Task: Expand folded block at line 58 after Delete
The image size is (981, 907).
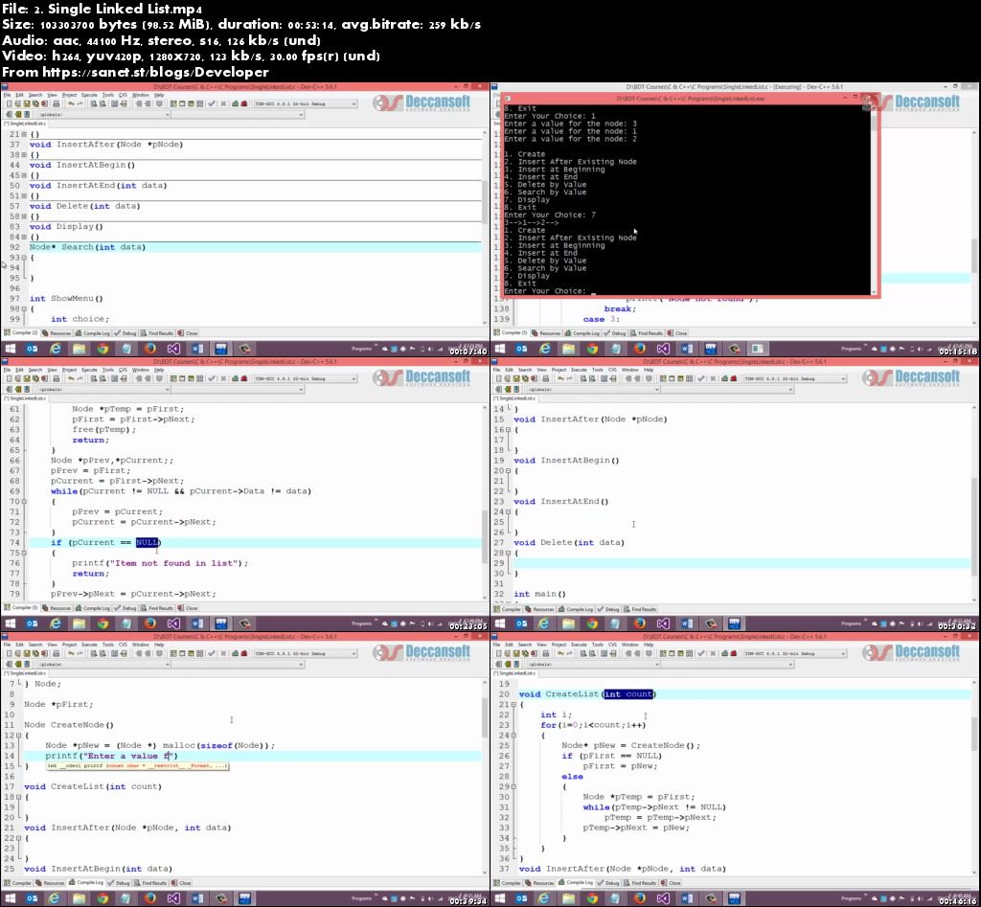Action: (24, 216)
